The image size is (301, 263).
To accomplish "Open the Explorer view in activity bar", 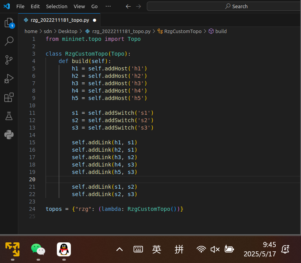I will click(9, 23).
